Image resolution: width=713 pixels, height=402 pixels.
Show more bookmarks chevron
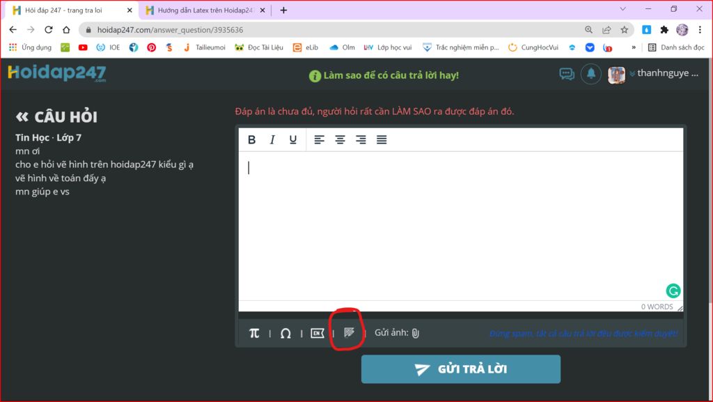coord(634,47)
